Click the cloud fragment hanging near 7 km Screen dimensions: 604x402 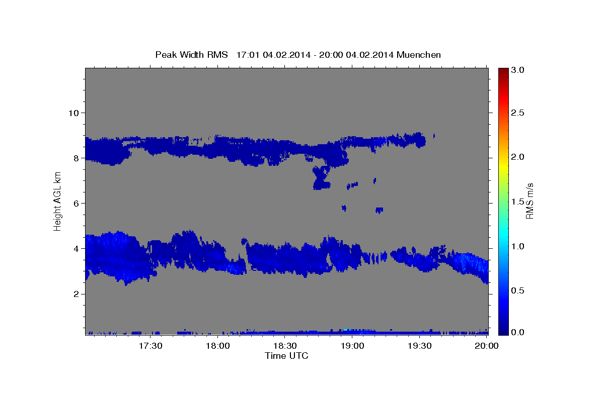pos(321,177)
